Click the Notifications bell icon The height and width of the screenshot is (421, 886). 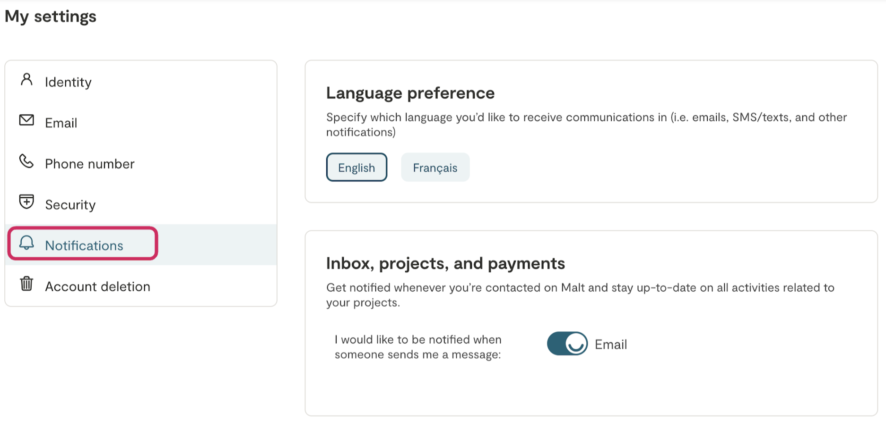point(26,243)
